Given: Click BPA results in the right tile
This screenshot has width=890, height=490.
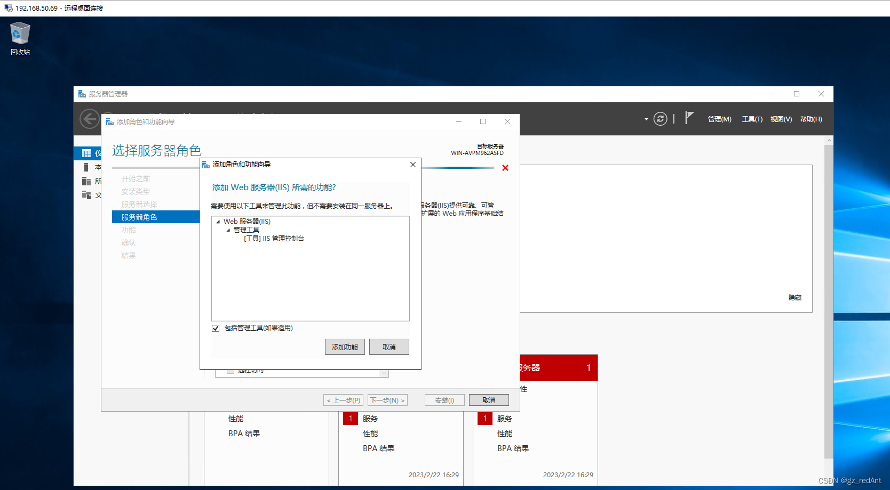Looking at the screenshot, I should tap(513, 448).
